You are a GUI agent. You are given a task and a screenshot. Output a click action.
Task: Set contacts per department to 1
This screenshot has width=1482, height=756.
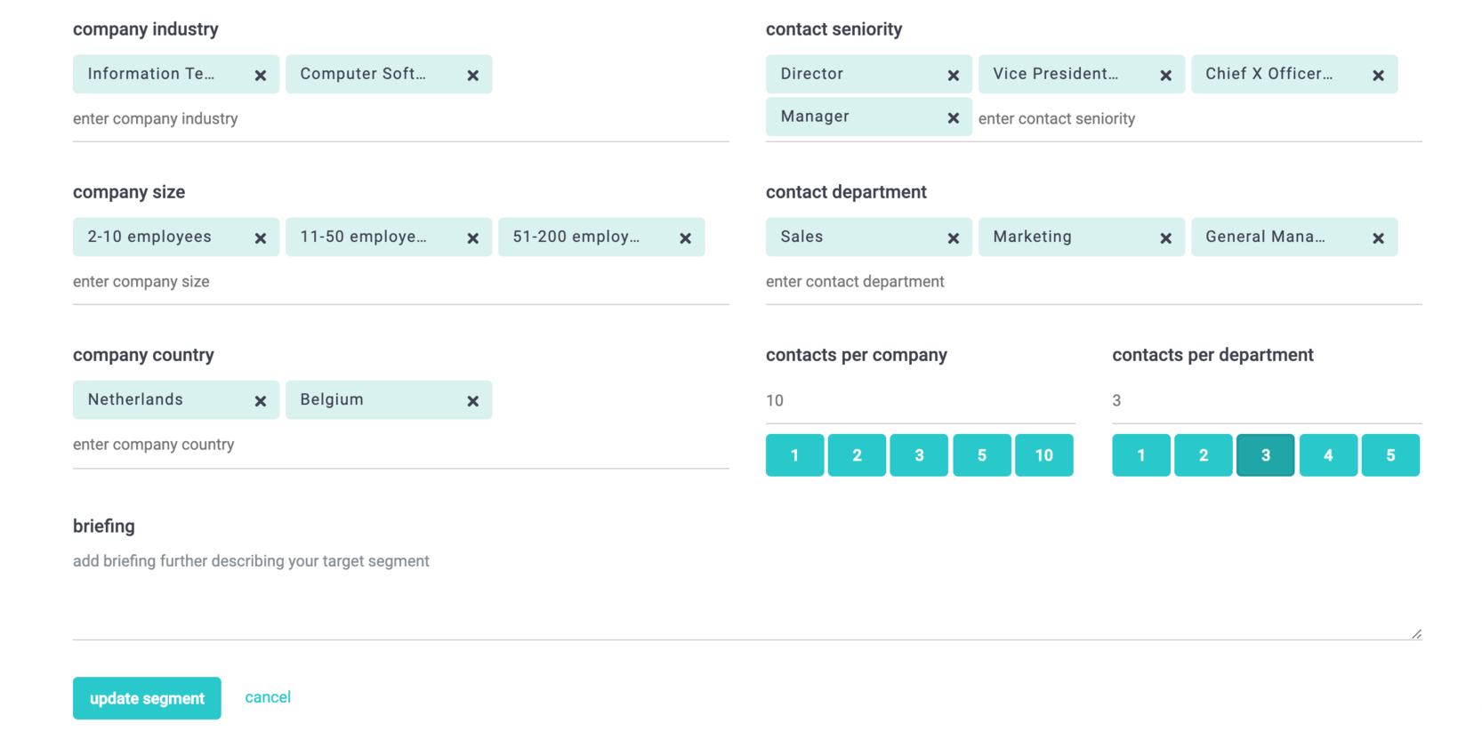pyautogui.click(x=1140, y=455)
